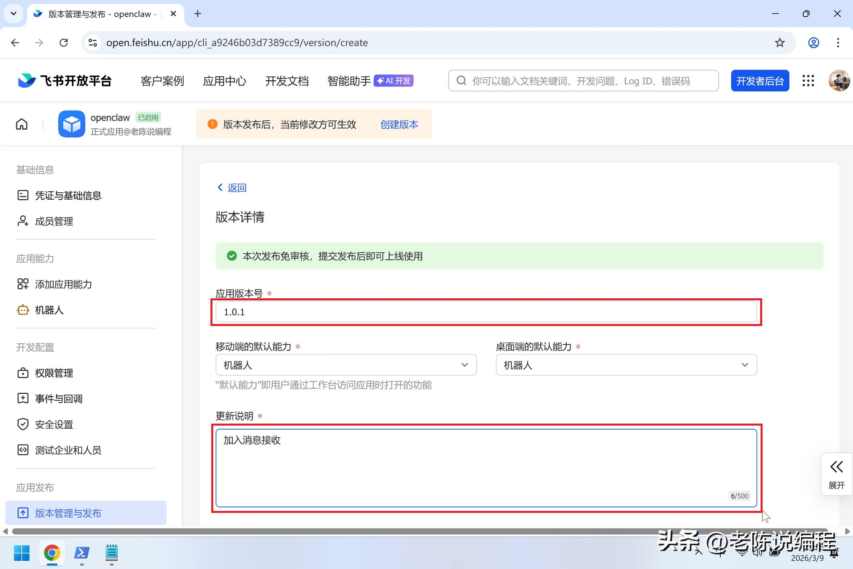Open 安全设置 in the sidebar
The image size is (853, 569).
tap(54, 424)
